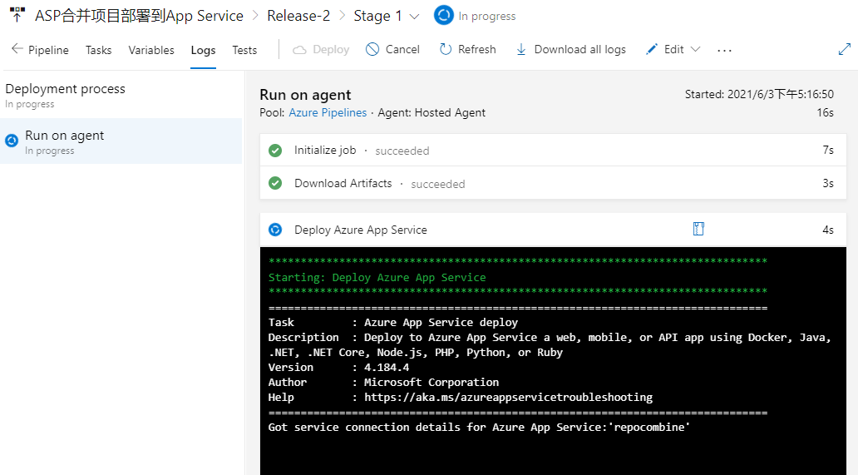Screen dimensions: 858x475
Task: Click the Deploy Azure App Service spinner icon
Action: pyautogui.click(x=275, y=230)
